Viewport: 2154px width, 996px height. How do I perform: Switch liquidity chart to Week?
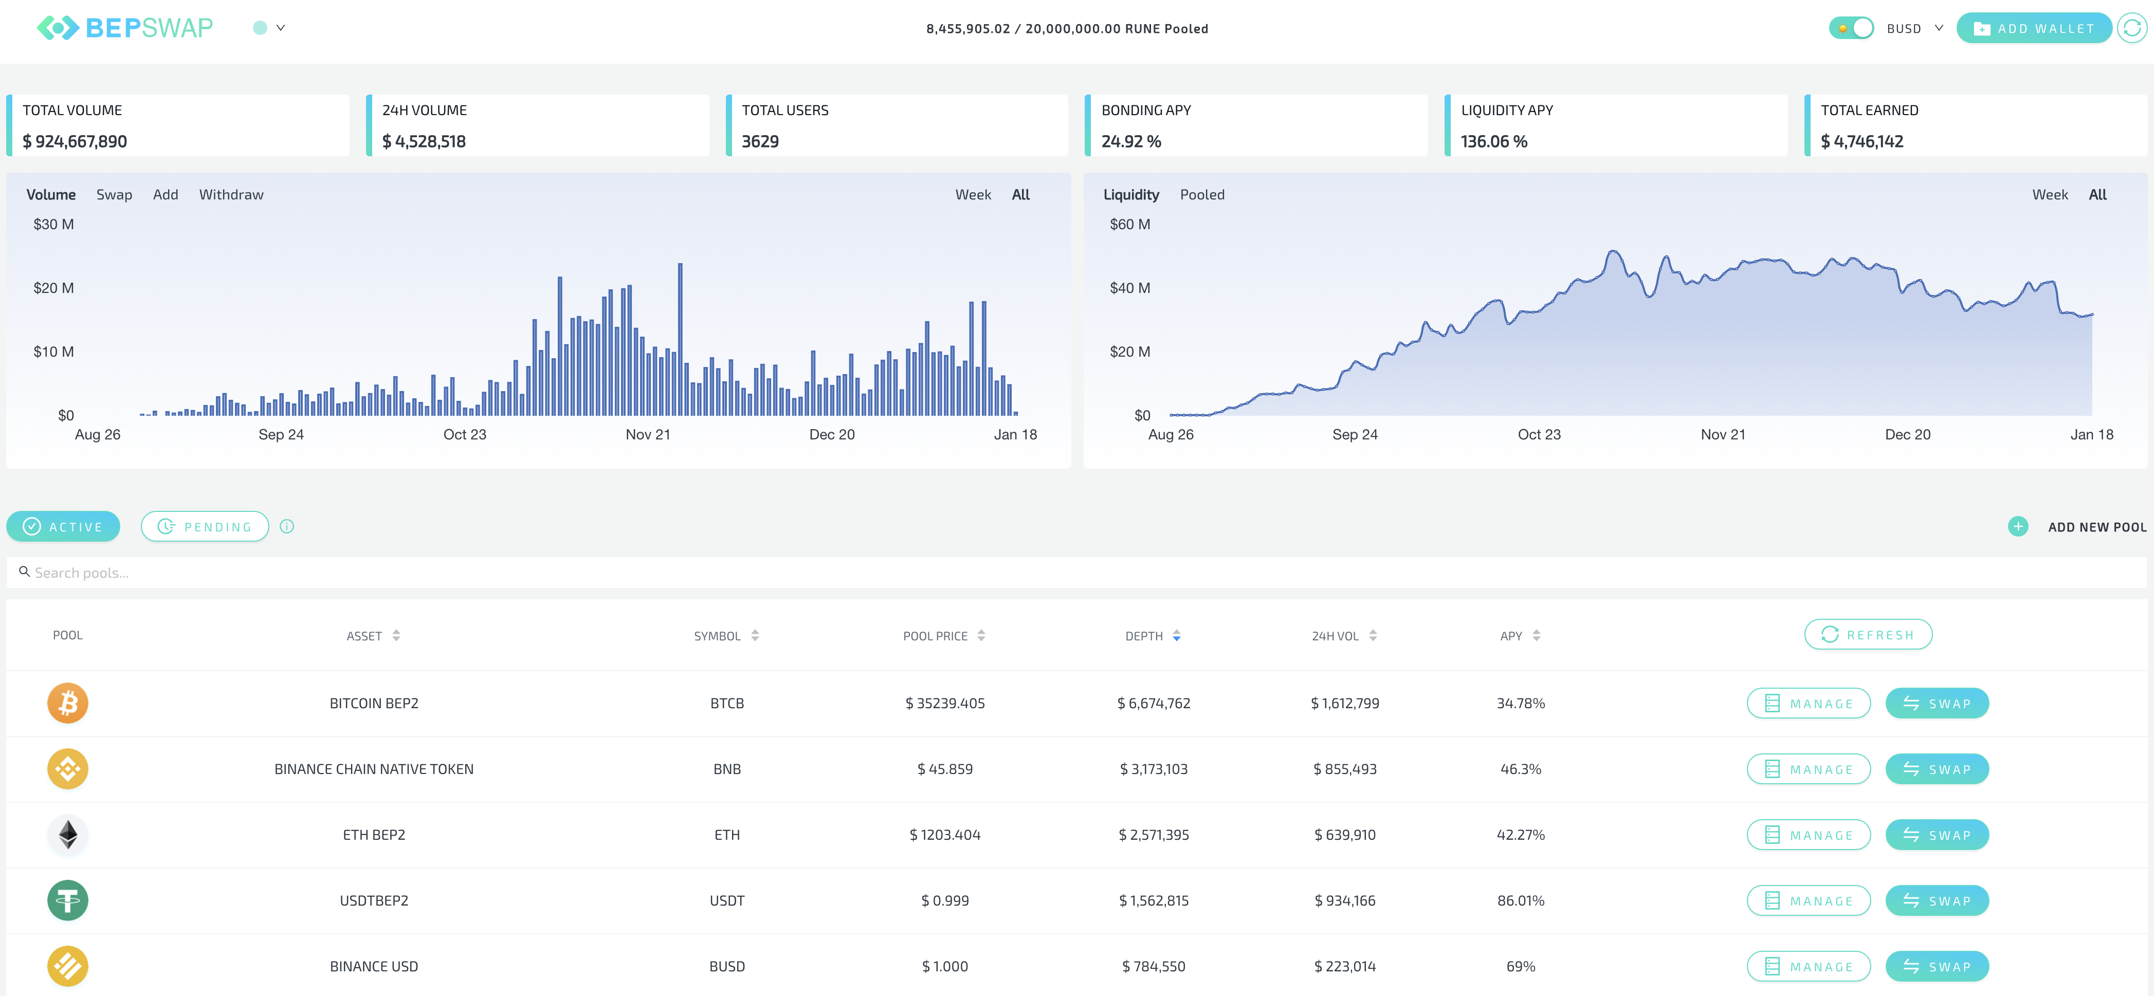tap(2050, 194)
